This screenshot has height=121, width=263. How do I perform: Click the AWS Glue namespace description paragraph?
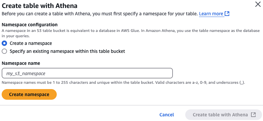tap(130, 33)
